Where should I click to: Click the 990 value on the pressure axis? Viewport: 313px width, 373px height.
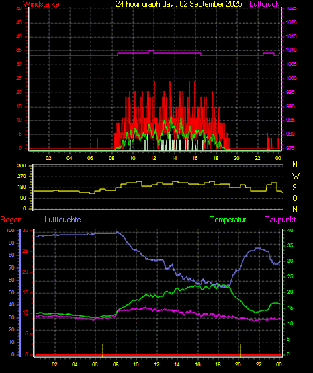click(x=290, y=106)
